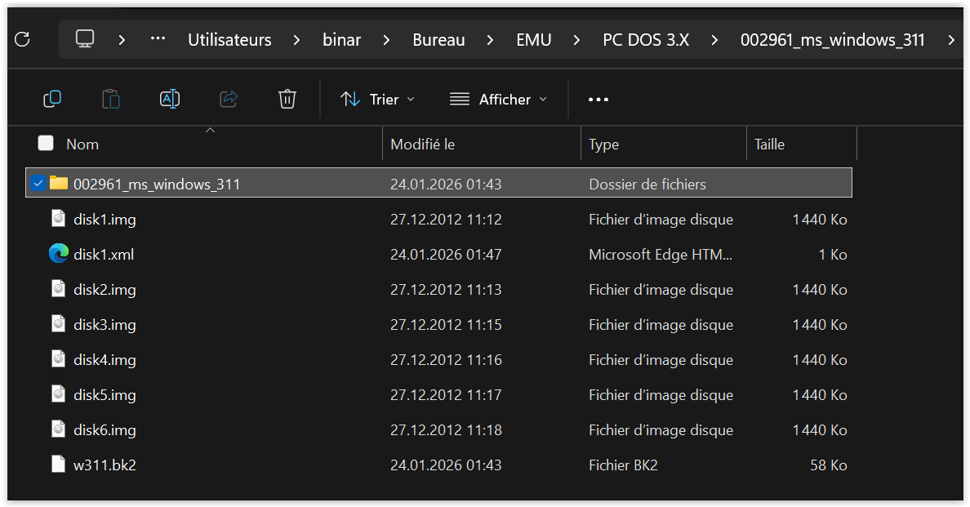This screenshot has width=970, height=507.
Task: Click the This PC monitor icon
Action: pos(85,39)
